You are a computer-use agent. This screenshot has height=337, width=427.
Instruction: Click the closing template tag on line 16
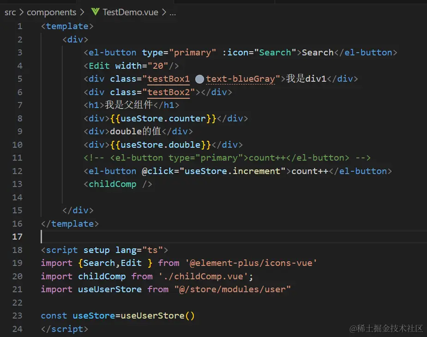coord(70,224)
